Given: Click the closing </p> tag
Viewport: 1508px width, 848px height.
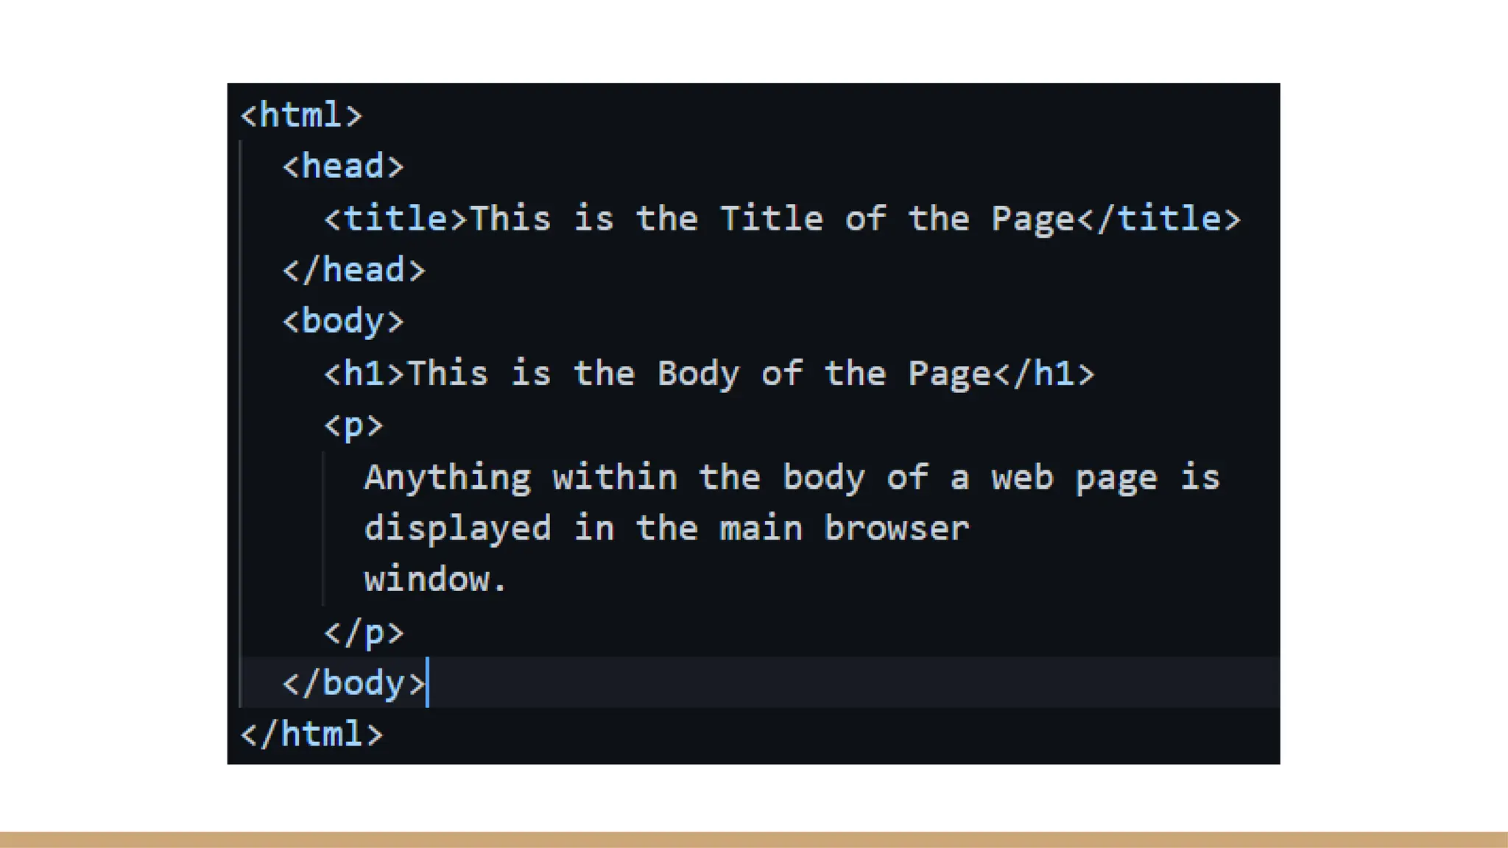Looking at the screenshot, I should pos(364,632).
